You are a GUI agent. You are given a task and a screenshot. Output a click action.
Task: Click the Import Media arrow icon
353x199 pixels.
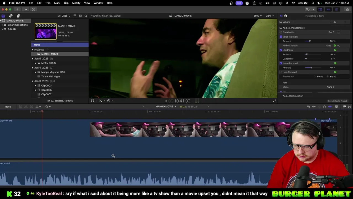pos(17,9)
